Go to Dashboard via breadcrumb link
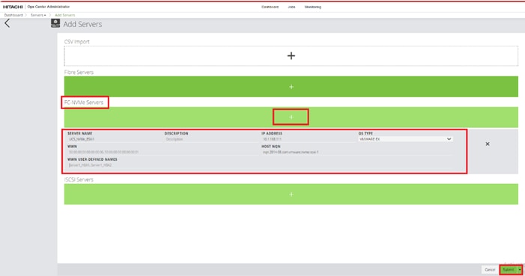Screen dimensions: 525x276 13,15
